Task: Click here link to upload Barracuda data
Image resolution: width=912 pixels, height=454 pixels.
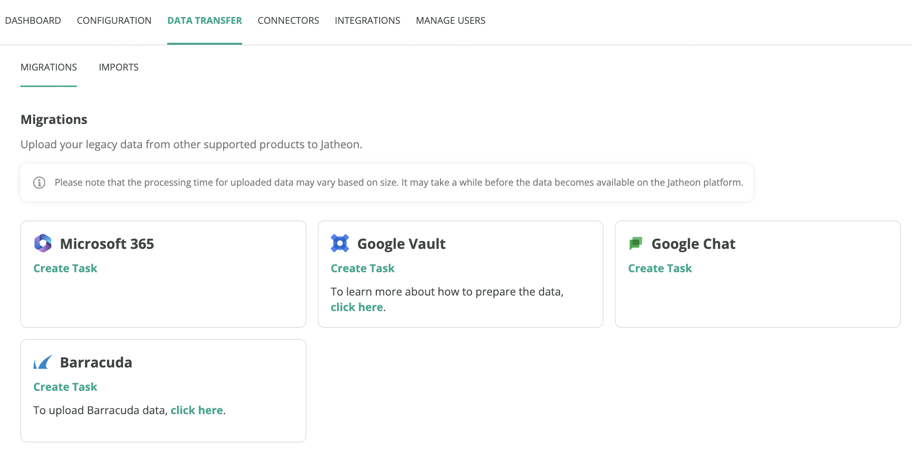Action: pyautogui.click(x=197, y=410)
